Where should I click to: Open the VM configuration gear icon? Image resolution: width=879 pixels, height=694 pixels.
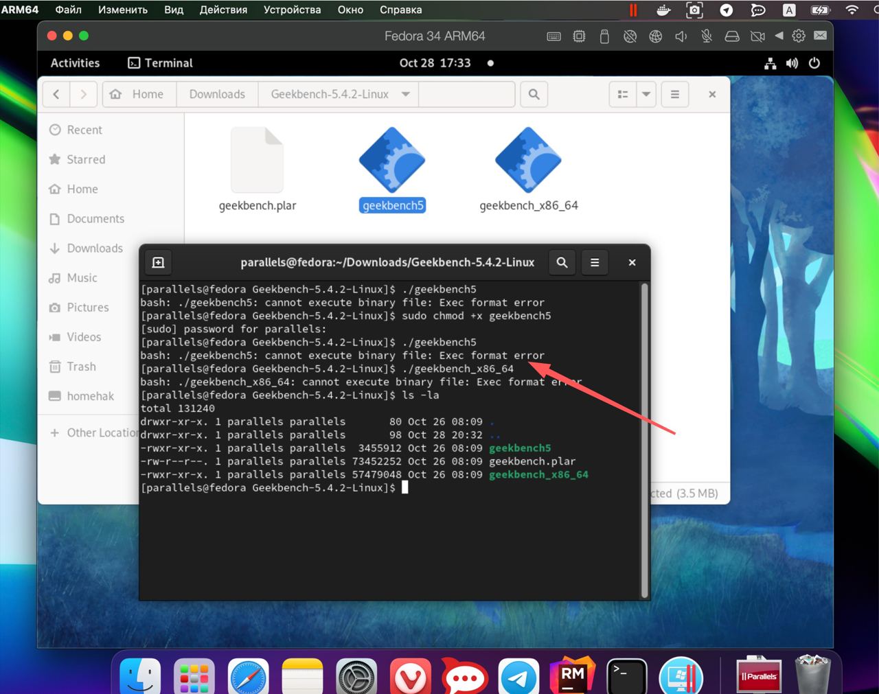click(x=799, y=36)
